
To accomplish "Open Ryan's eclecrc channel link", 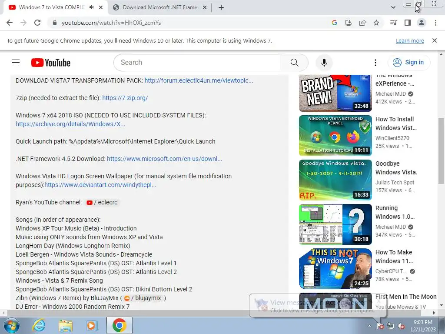I will pos(102,202).
